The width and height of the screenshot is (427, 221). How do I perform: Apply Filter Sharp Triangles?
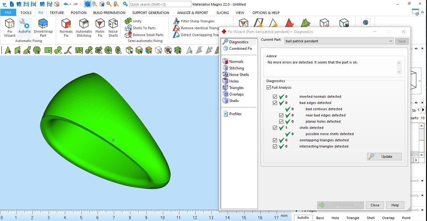click(x=194, y=21)
